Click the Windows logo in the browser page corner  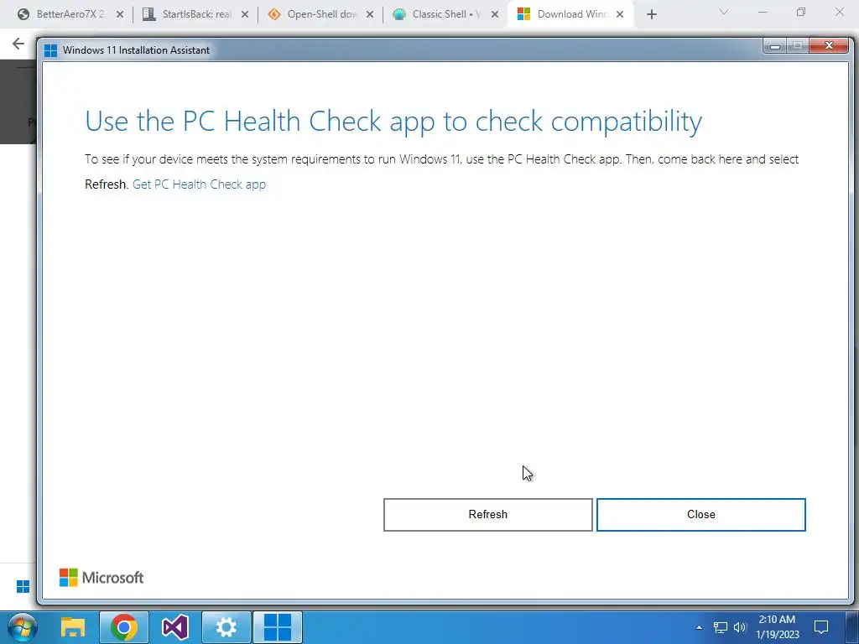click(23, 586)
